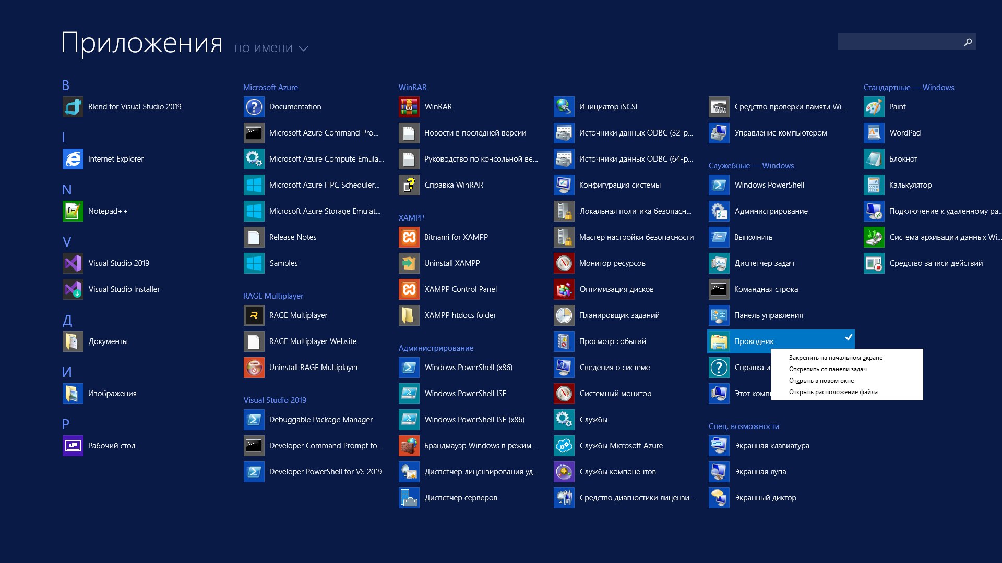The height and width of the screenshot is (563, 1002).
Task: Click 'Developer PowerShell for VS 2019' label
Action: tap(325, 472)
